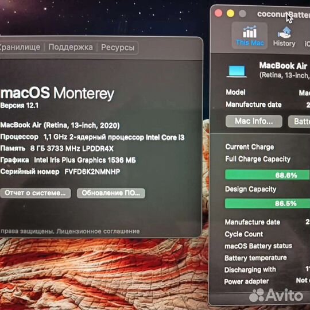This screenshot has height=310, width=310.
Task: Open the Лицензионное соглашение link
Action: [98, 231]
